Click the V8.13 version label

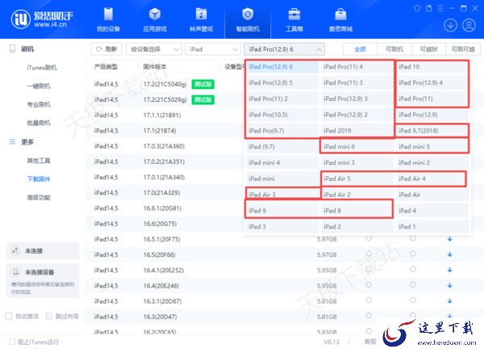click(x=332, y=342)
